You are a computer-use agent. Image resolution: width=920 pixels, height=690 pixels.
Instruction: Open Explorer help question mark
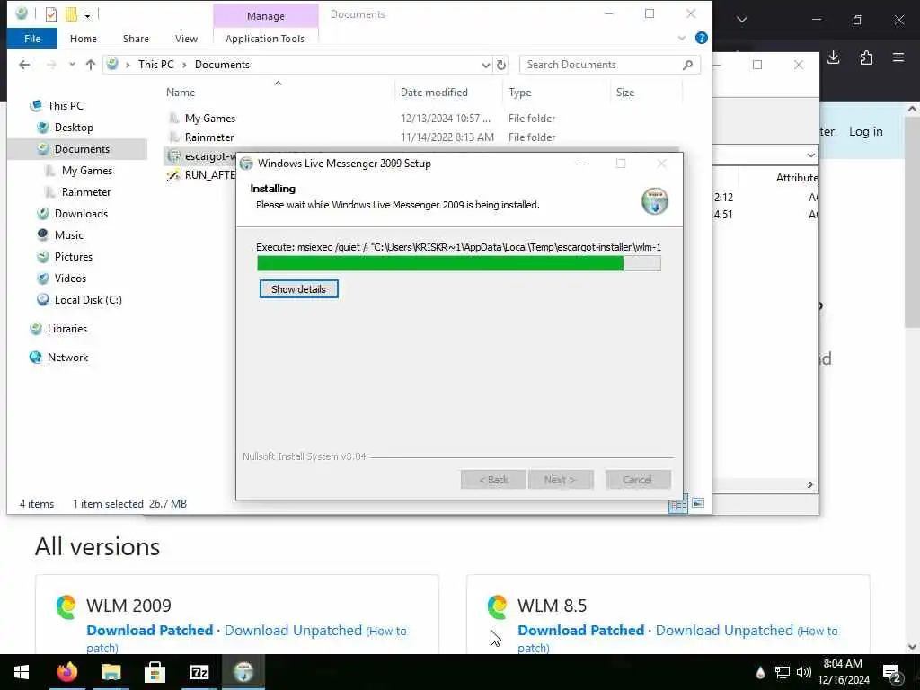tap(701, 38)
